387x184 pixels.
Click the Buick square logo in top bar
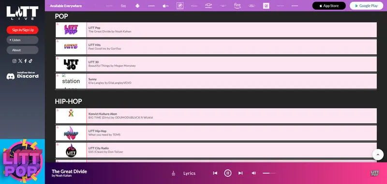[180, 6]
